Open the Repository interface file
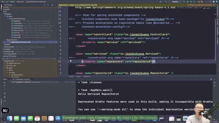Screen dimensions: 219x123 (x=18, y=28)
